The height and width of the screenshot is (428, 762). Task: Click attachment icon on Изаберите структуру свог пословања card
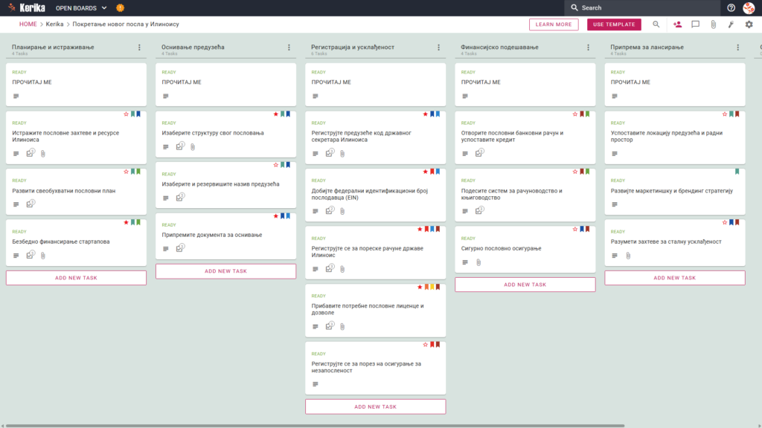tap(193, 146)
